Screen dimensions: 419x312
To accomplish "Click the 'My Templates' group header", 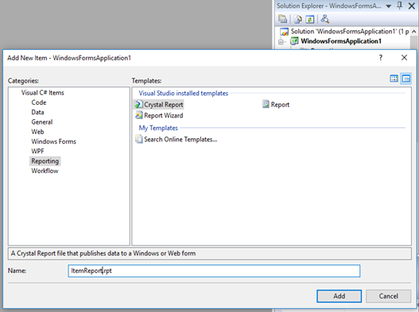I will (x=158, y=128).
